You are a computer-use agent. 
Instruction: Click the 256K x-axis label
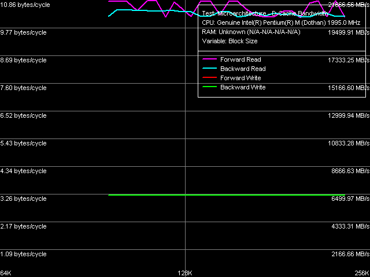[x=362, y=272]
